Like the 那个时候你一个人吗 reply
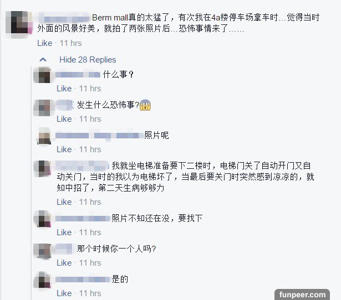This screenshot has height=300, width=341. coord(64,263)
